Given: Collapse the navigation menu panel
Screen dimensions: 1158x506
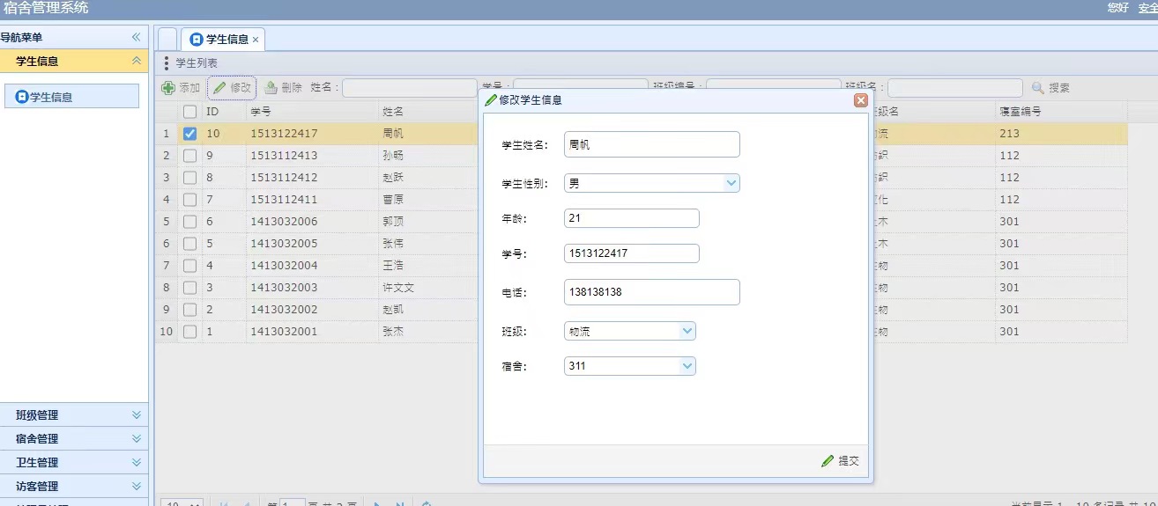Looking at the screenshot, I should pos(136,38).
